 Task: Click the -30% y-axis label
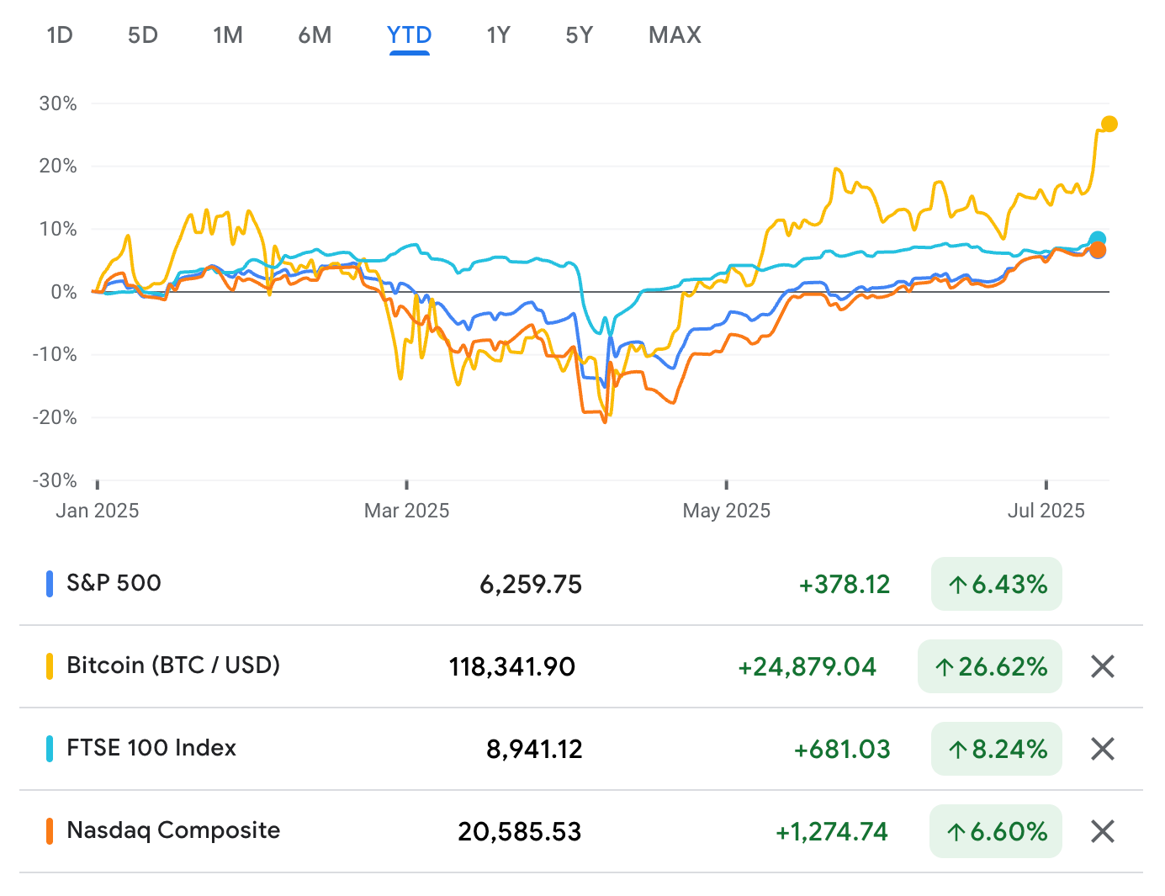pos(55,480)
